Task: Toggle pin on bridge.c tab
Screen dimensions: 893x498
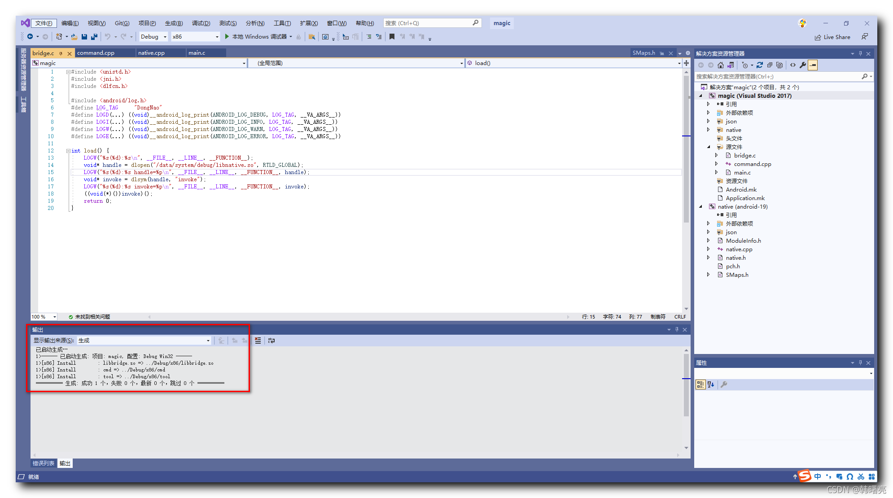Action: coord(61,53)
